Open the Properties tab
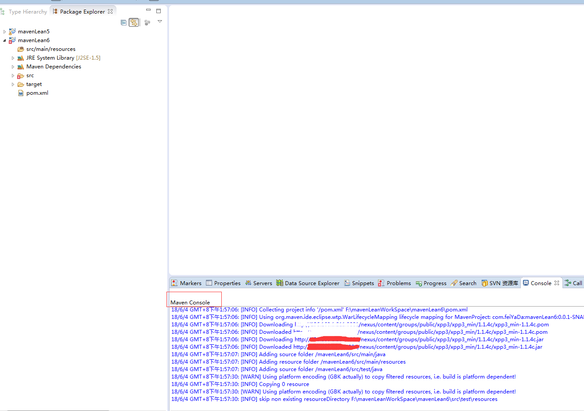Viewport: 584px width, 411px height. [x=223, y=283]
